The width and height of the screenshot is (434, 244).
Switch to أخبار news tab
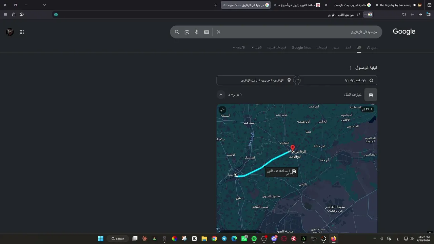[348, 47]
